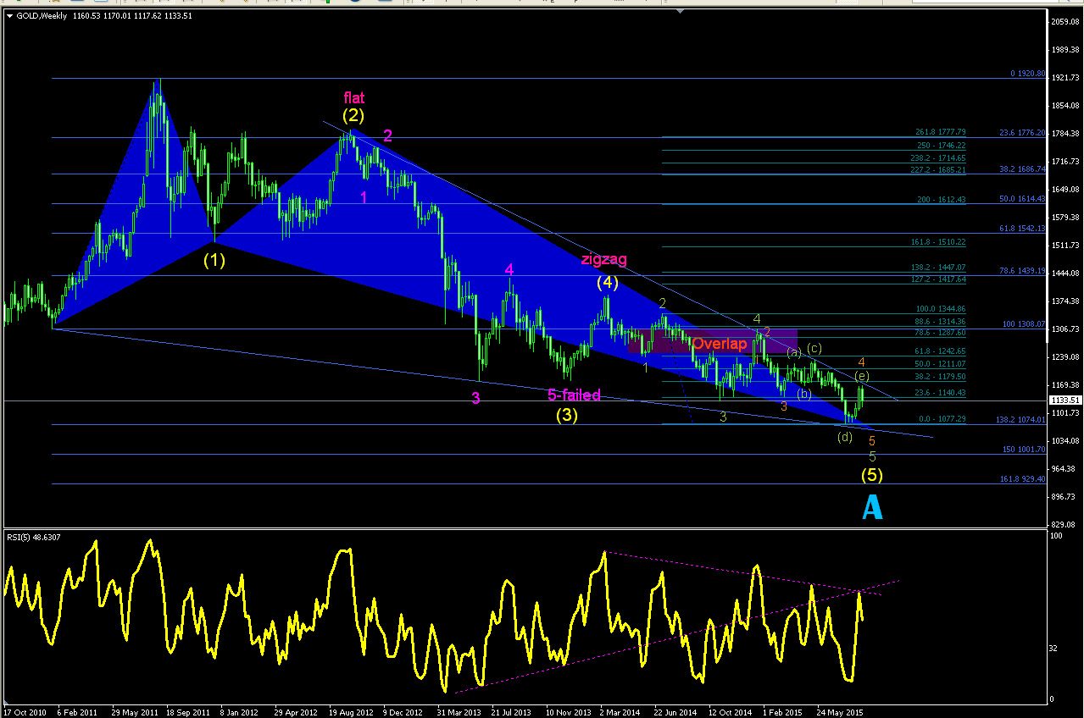Viewport: 1084px width, 718px height.
Task: Click the red 'Overlap' text label
Action: click(x=720, y=344)
